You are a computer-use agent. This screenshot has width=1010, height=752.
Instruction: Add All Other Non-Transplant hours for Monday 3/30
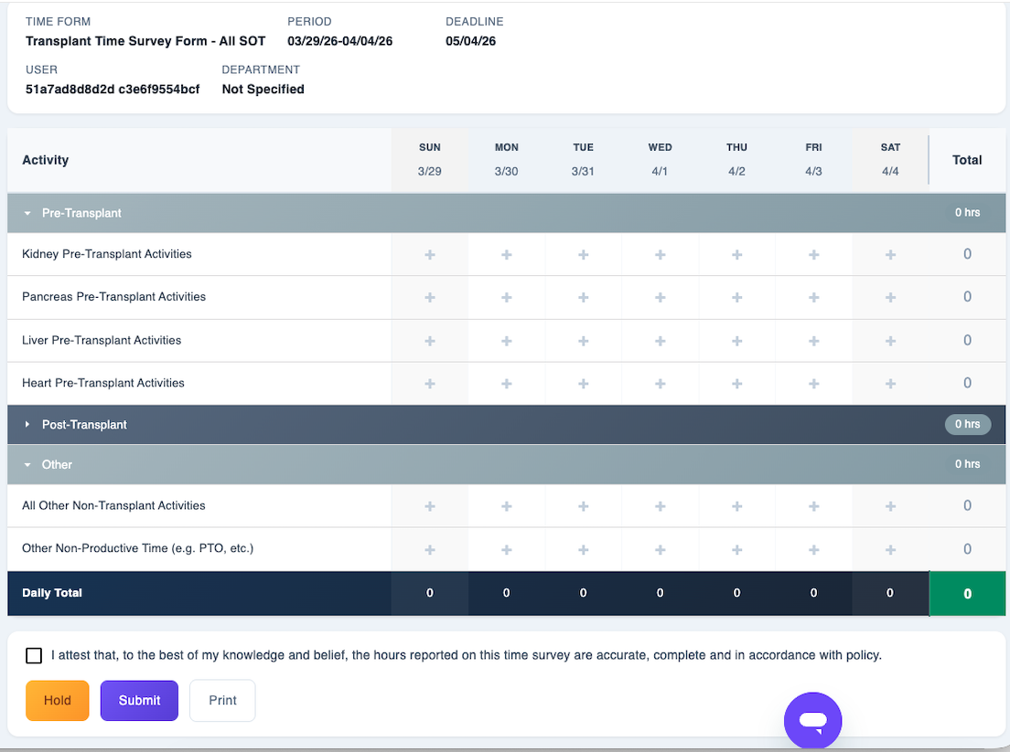click(506, 506)
